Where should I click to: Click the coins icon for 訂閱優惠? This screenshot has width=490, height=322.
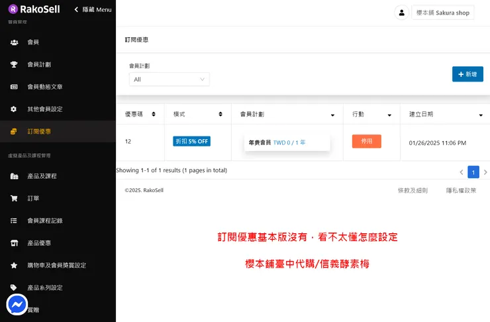13,131
